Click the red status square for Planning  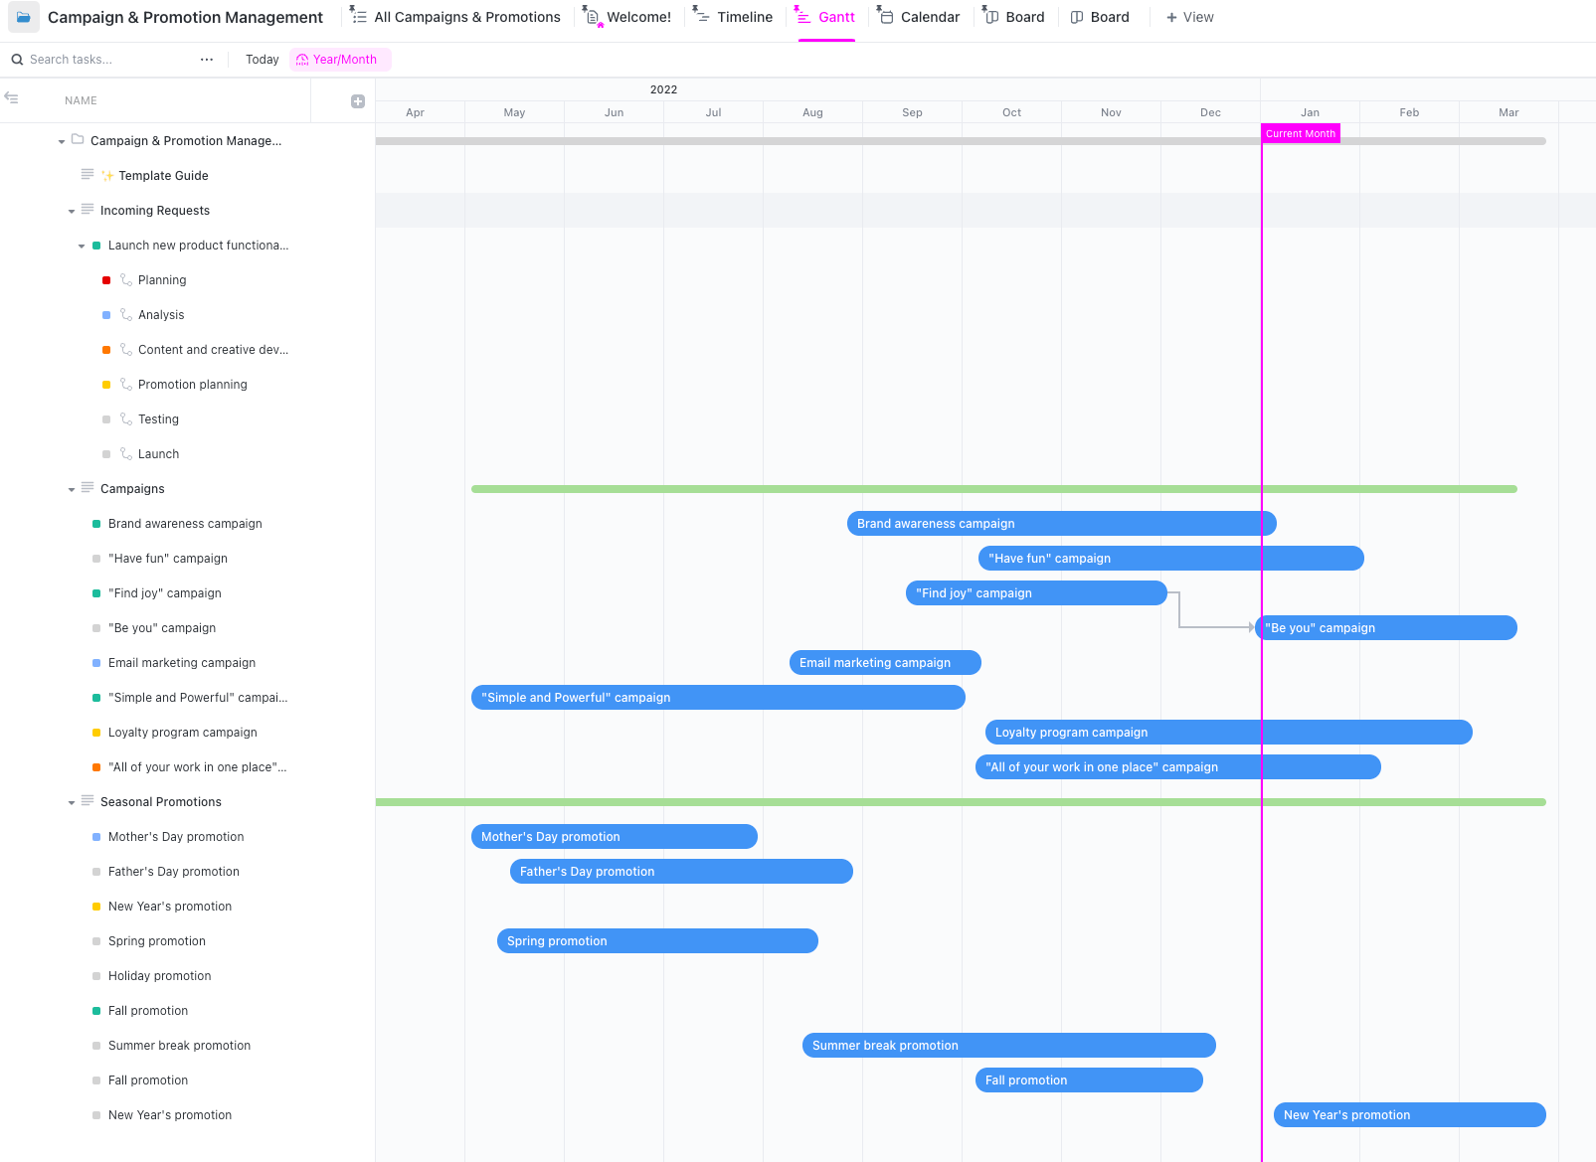pos(106,280)
